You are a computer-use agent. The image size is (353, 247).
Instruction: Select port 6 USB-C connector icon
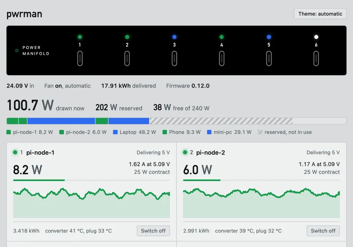316,58
